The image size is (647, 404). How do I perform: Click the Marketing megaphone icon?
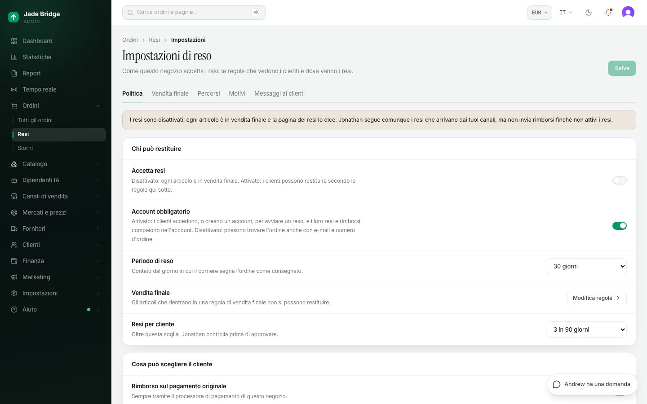click(x=14, y=277)
